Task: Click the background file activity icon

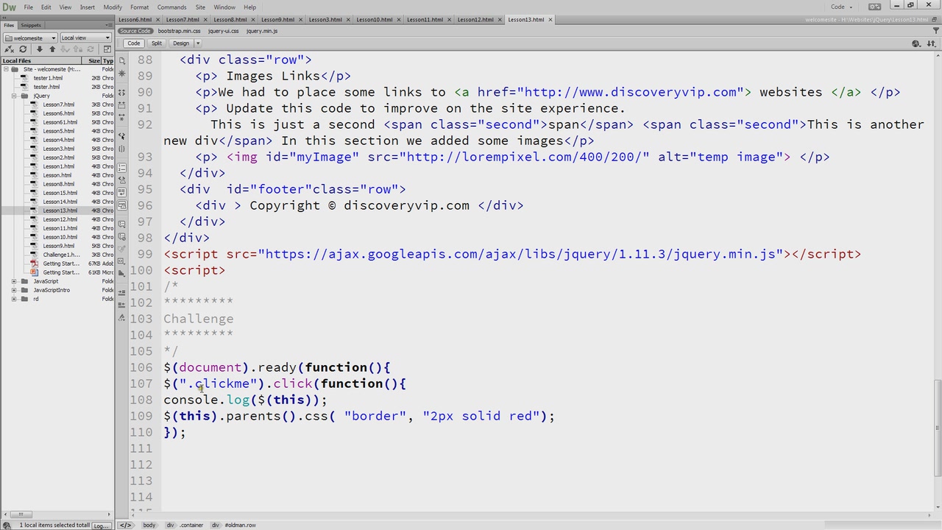Action: tap(7, 525)
